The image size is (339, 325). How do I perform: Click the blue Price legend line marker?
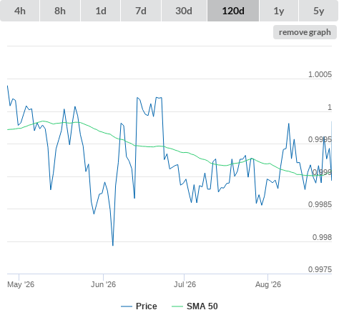tap(127, 306)
